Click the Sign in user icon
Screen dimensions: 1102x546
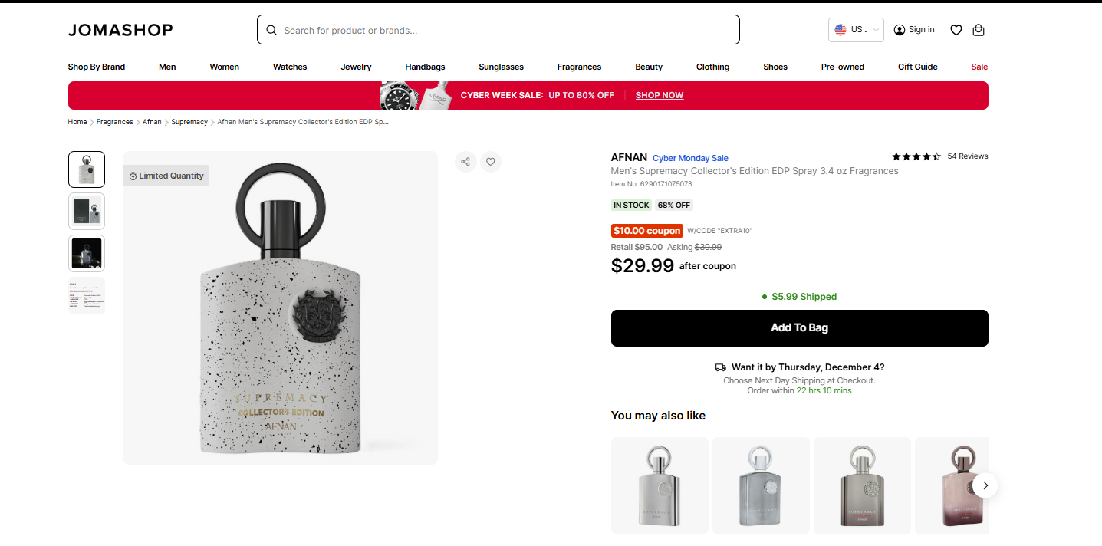(x=900, y=30)
